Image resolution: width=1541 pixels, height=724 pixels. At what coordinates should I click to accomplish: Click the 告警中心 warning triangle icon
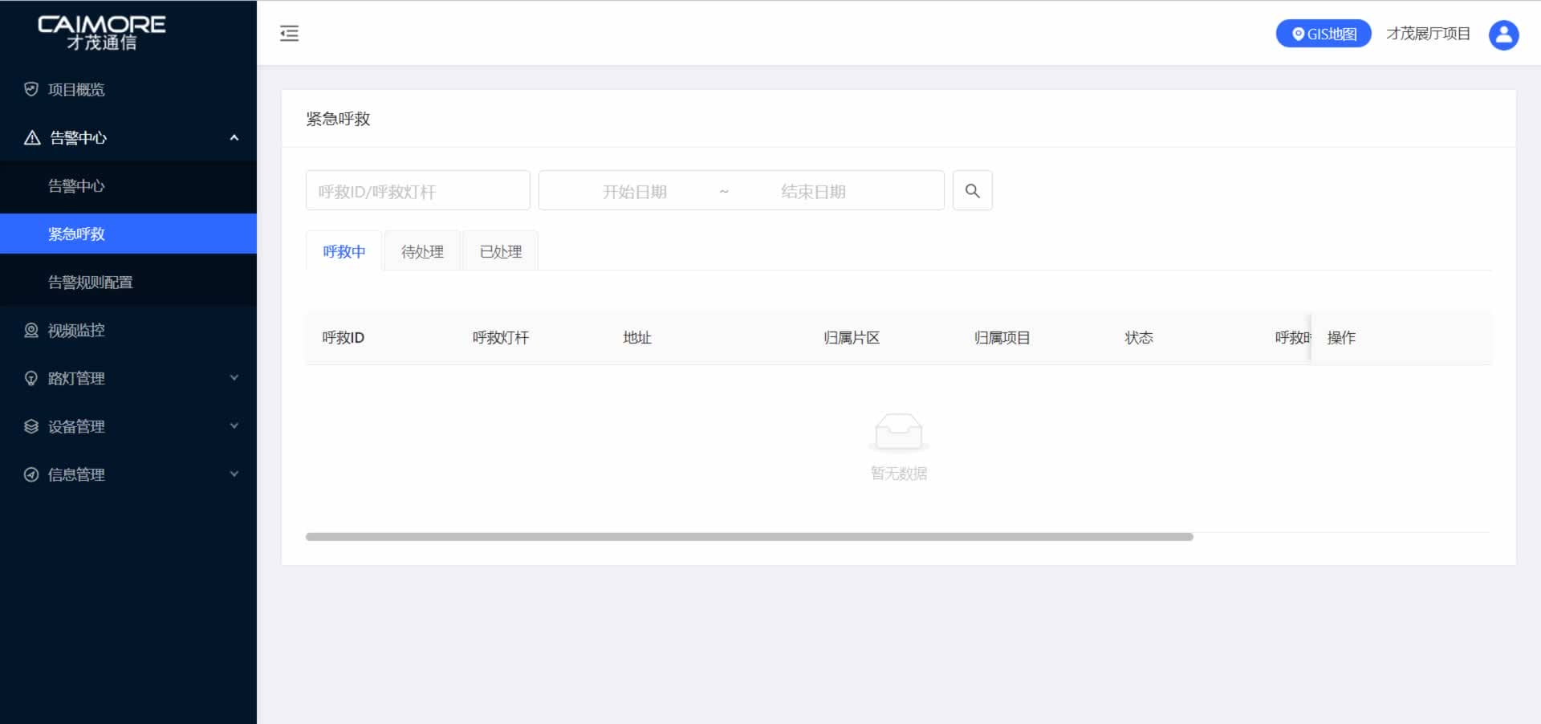(30, 137)
